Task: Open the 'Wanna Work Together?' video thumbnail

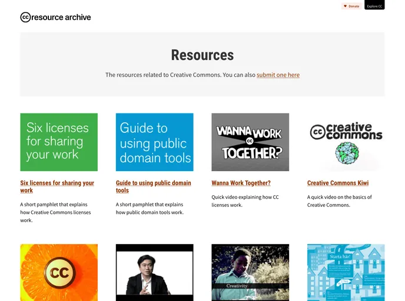Action: click(x=250, y=142)
